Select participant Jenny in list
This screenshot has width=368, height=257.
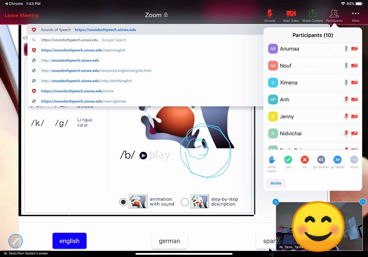pyautogui.click(x=313, y=116)
